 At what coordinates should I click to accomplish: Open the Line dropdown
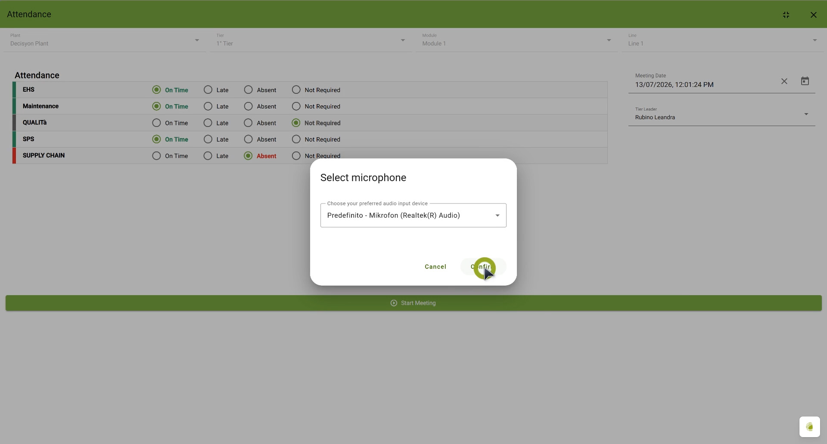coord(722,40)
